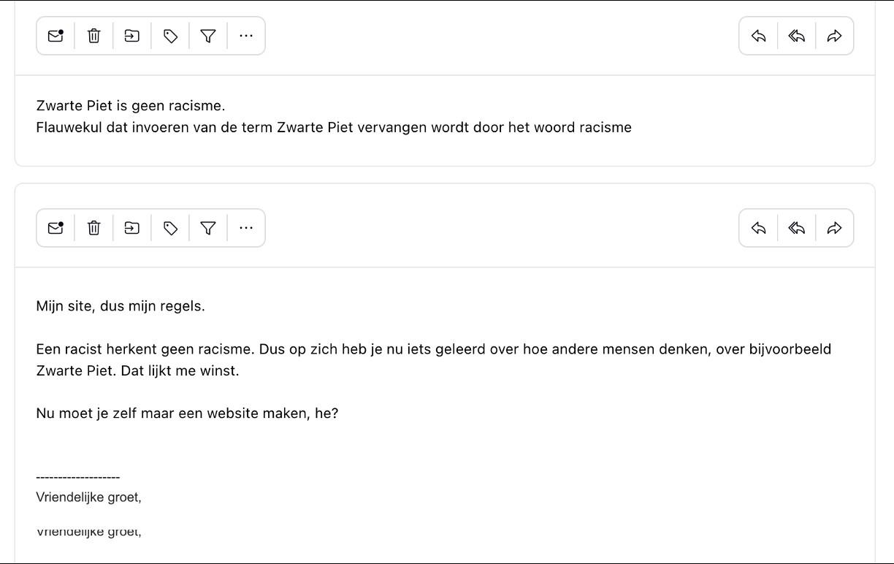Forward the first message
The width and height of the screenshot is (894, 564).
coord(835,36)
